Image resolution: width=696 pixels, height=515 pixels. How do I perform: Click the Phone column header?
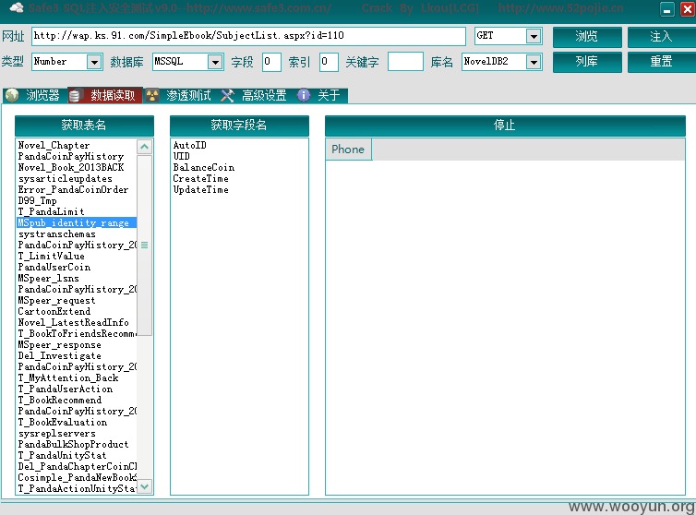coord(348,150)
